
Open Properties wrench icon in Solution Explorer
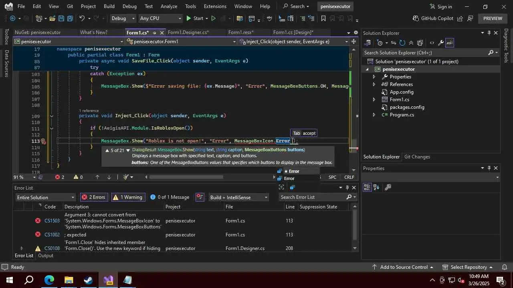coord(441,43)
